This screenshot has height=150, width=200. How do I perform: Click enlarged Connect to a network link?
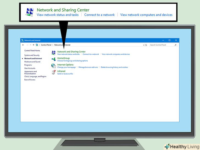click(x=99, y=15)
